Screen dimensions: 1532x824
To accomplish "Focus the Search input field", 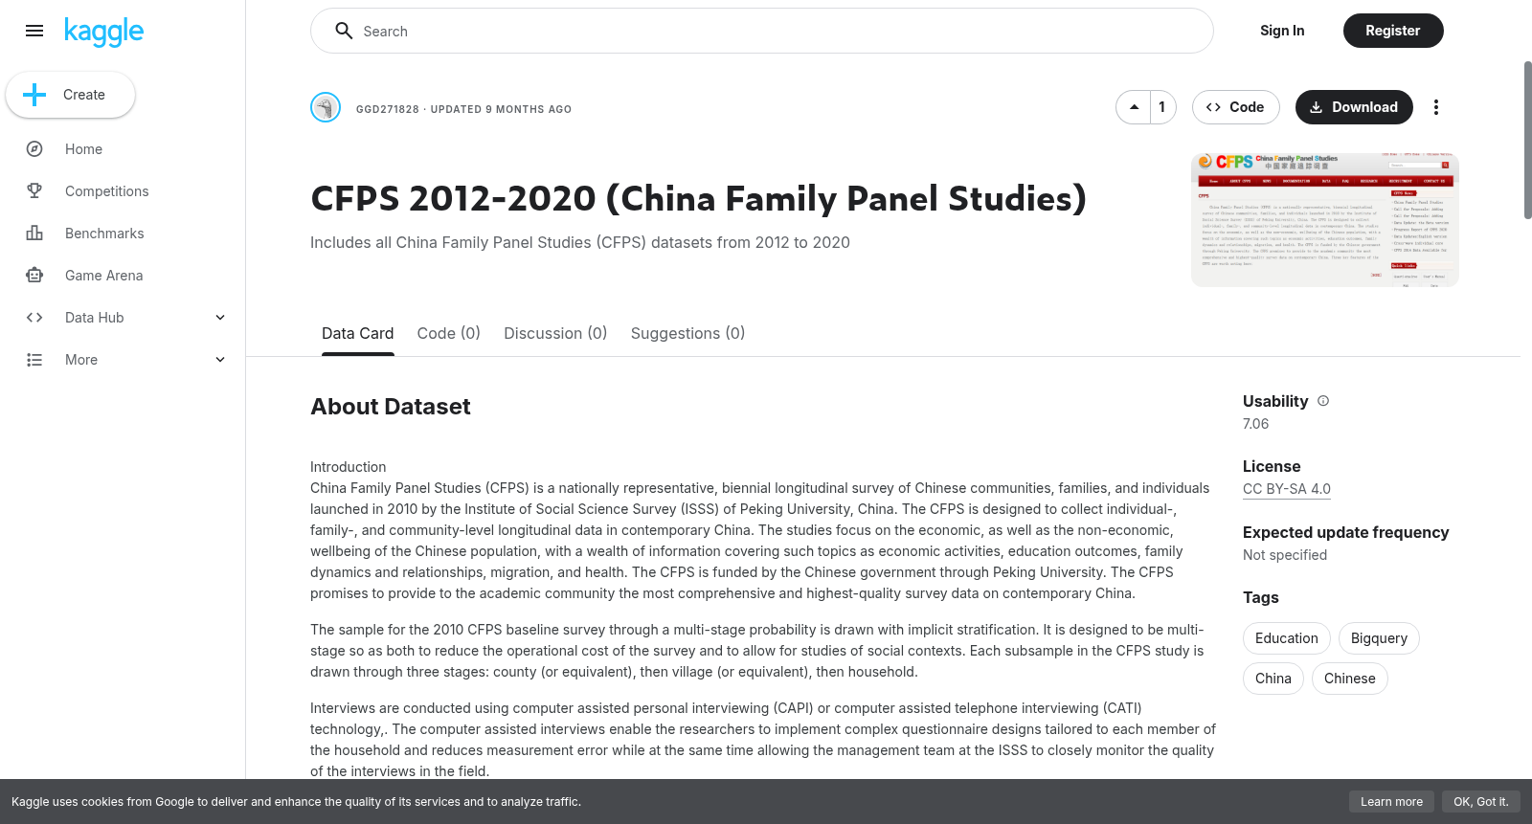I will pyautogui.click(x=762, y=31).
